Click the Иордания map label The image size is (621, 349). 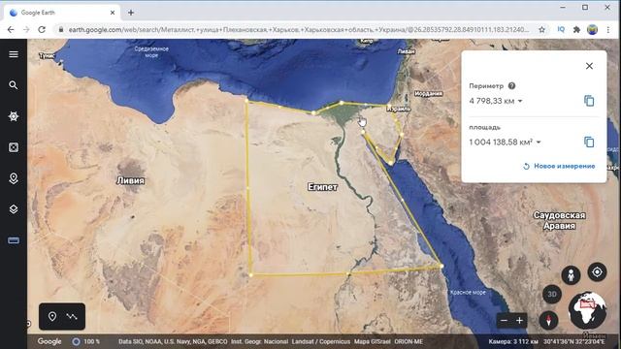428,94
